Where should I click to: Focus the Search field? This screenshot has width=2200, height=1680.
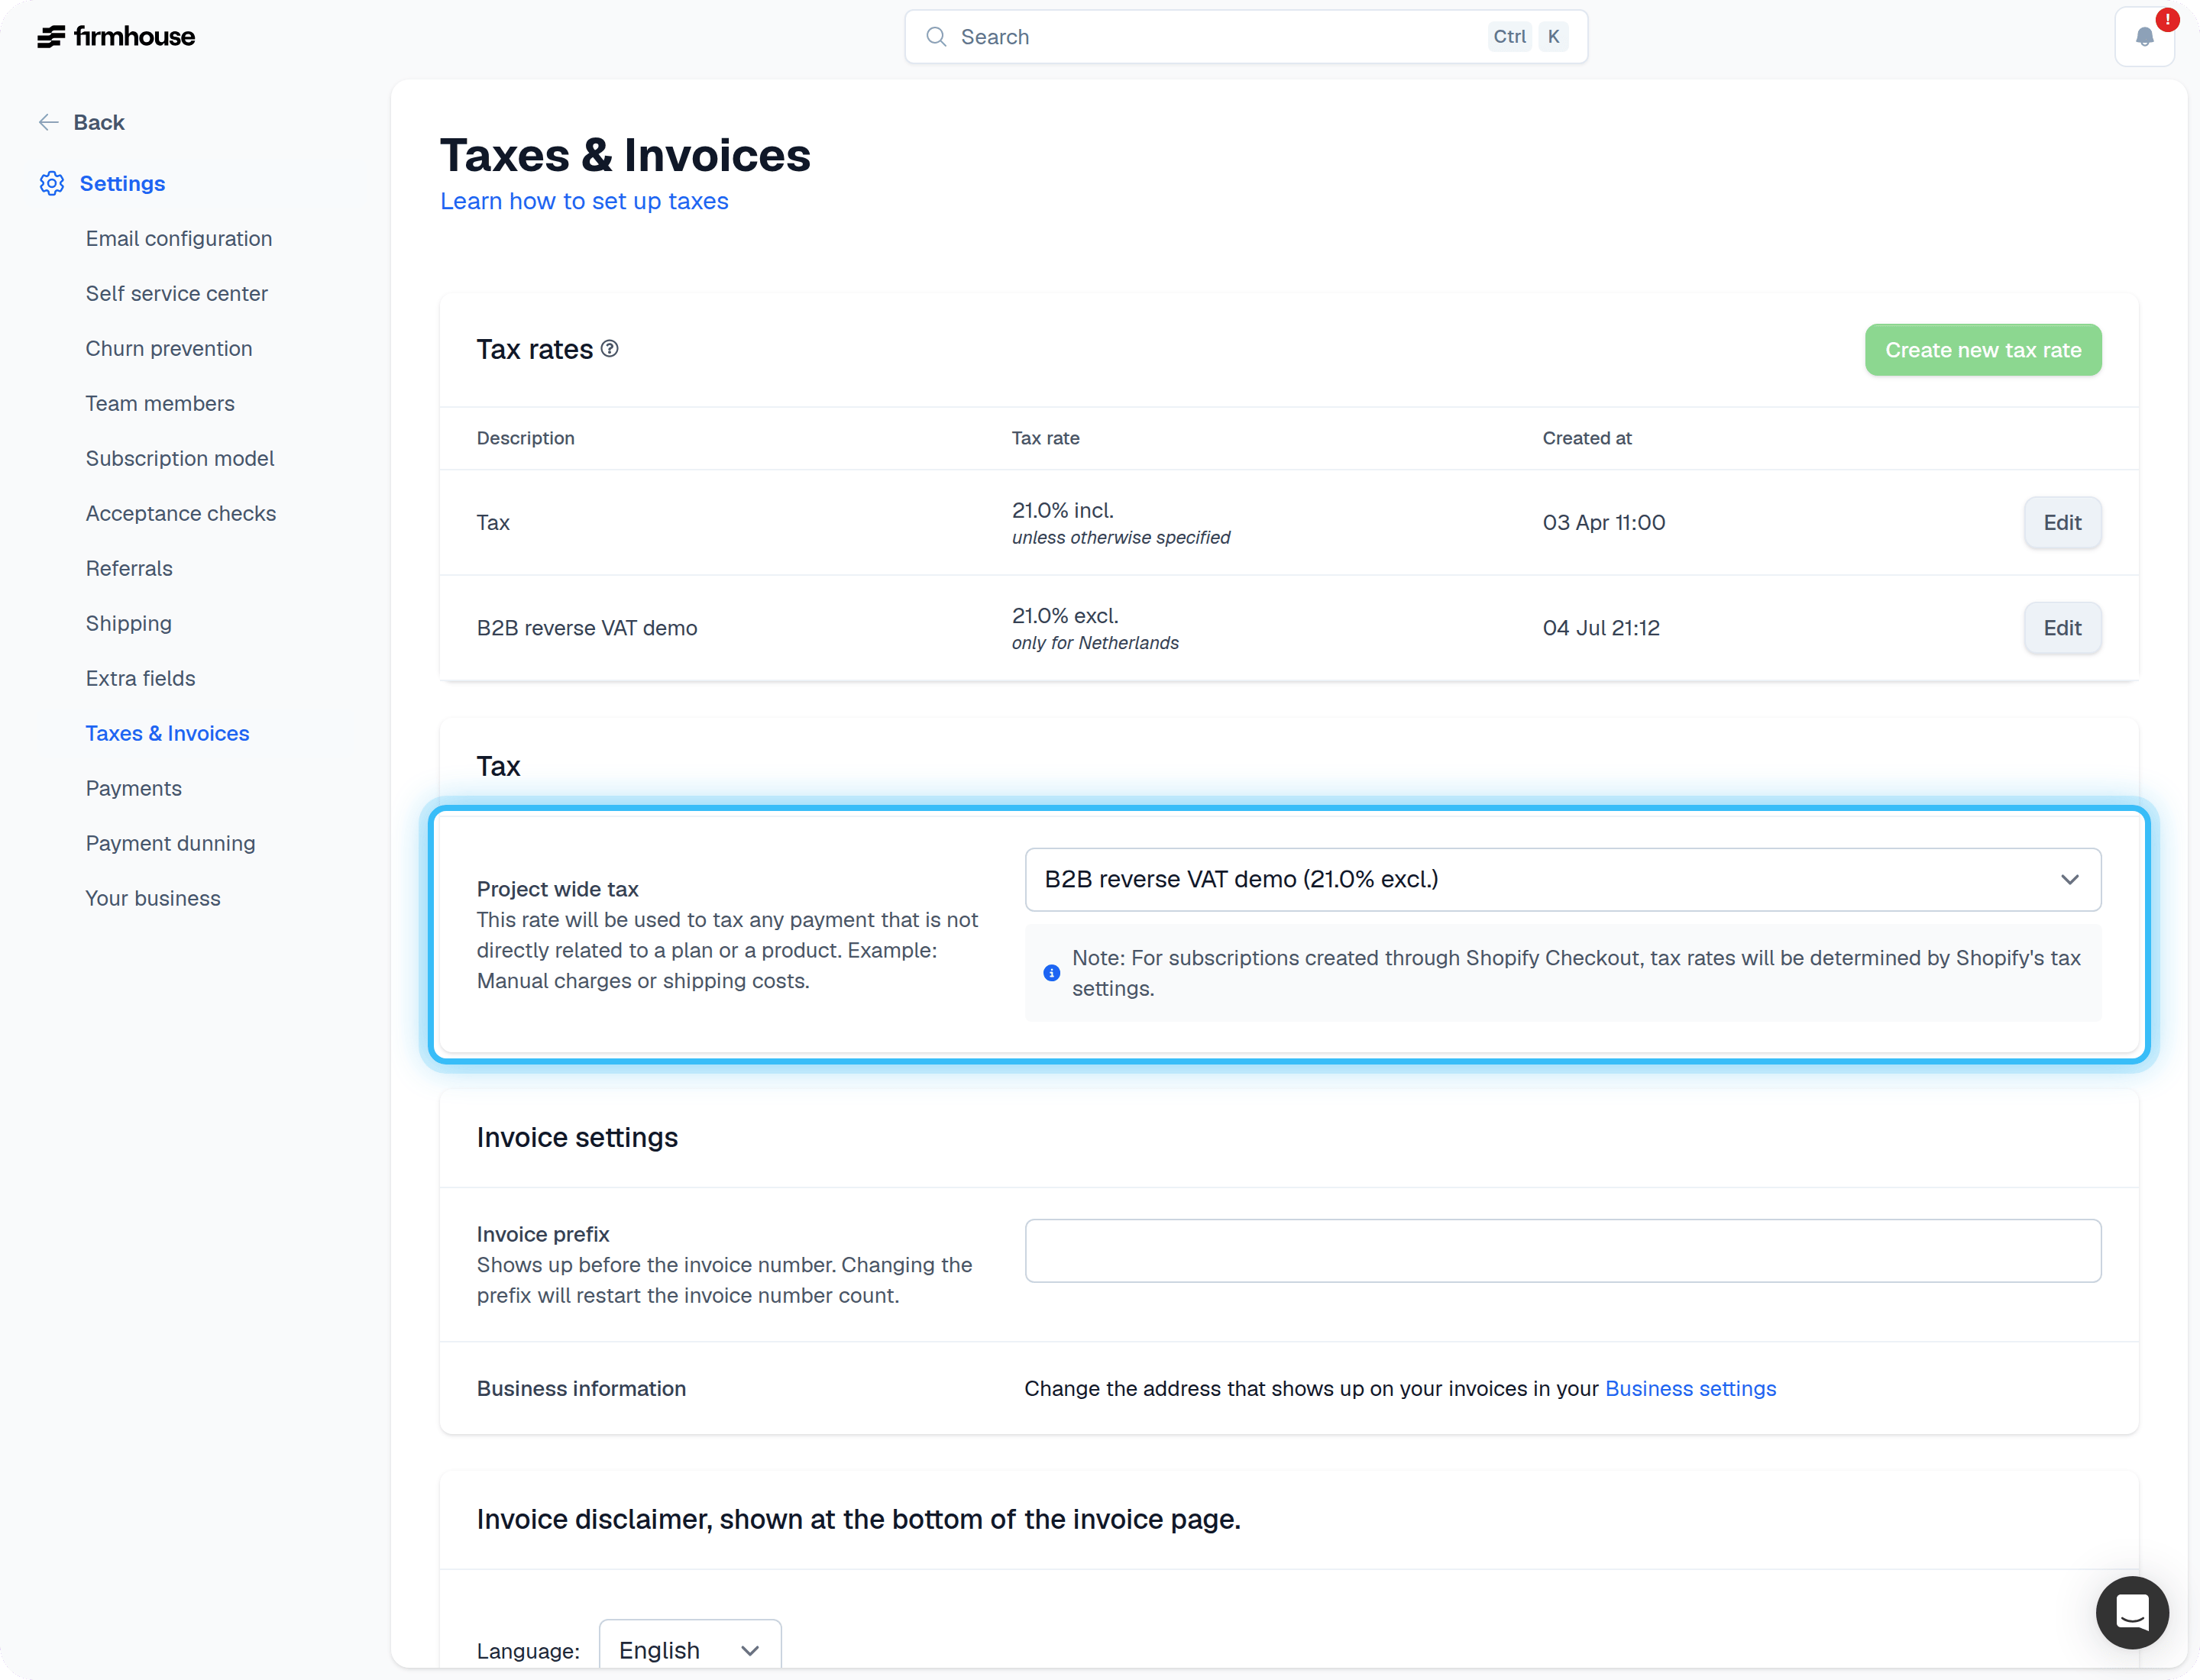pos(1246,37)
